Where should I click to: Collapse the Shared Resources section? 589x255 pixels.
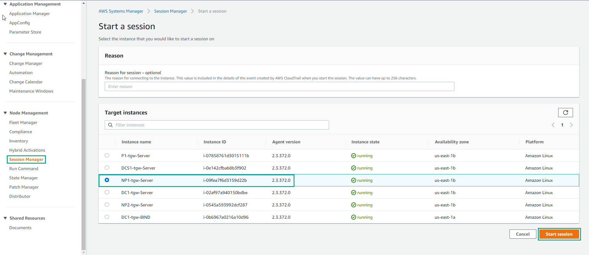click(5, 218)
